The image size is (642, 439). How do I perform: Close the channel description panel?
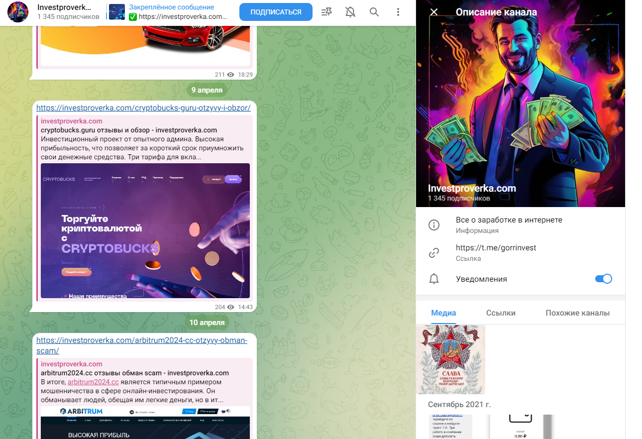(x=434, y=12)
